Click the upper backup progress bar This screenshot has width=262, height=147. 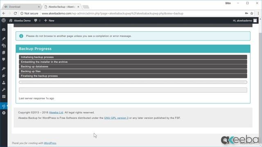[x=133, y=82]
